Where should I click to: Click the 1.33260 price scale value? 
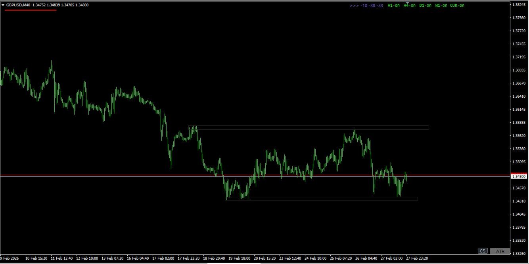pos(519,253)
